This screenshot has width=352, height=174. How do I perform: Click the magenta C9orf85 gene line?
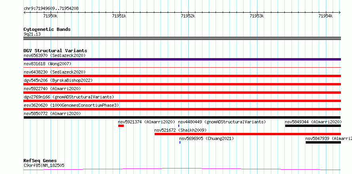point(182,169)
